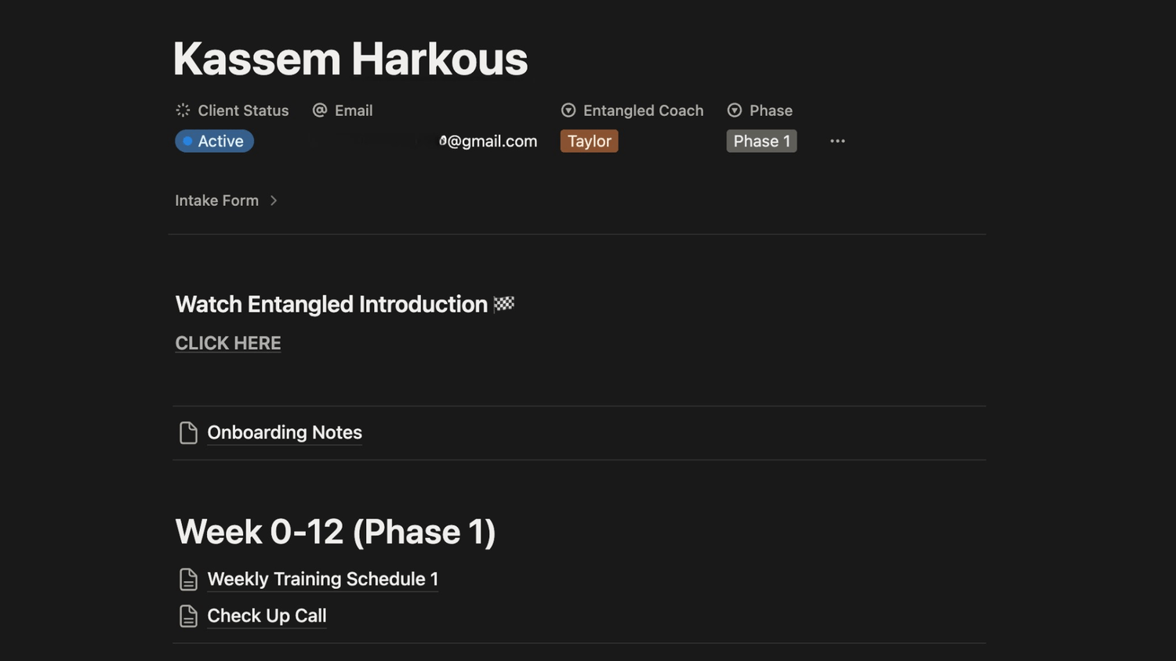Click the Client Status spinner icon
This screenshot has width=1176, height=661.
click(x=183, y=110)
